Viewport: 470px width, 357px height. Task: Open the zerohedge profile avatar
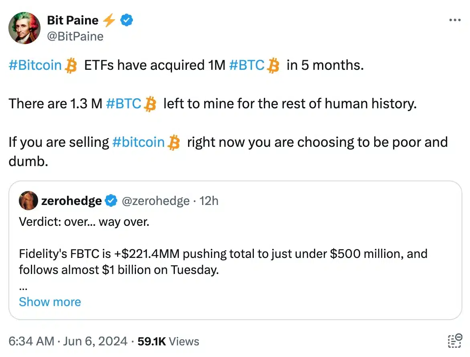click(28, 201)
